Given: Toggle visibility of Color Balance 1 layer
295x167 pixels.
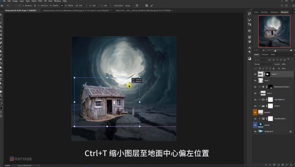Looking at the screenshot, I should click(255, 99).
